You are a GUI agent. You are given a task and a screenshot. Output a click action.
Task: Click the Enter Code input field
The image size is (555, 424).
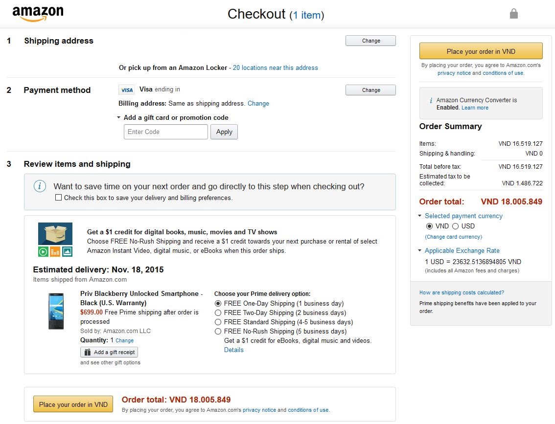click(165, 132)
